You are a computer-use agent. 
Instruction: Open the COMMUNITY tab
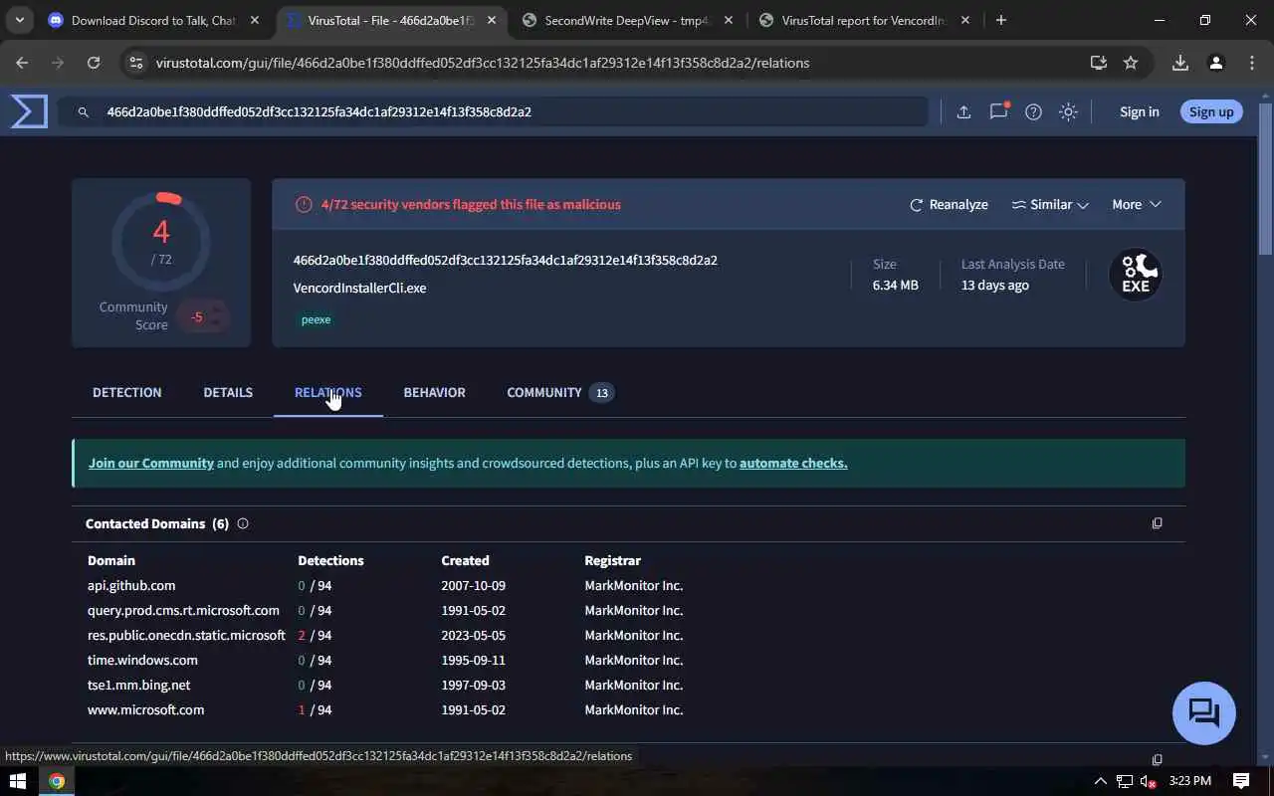click(559, 392)
